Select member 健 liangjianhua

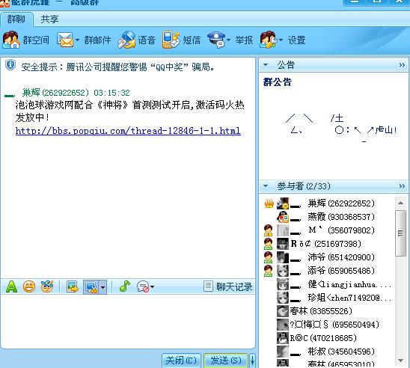click(328, 284)
